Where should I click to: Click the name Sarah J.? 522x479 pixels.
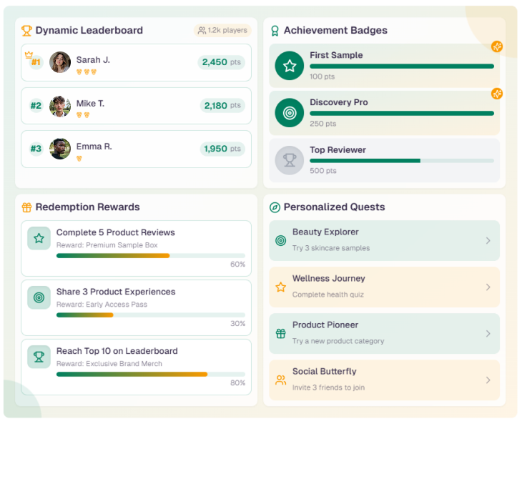coord(93,60)
